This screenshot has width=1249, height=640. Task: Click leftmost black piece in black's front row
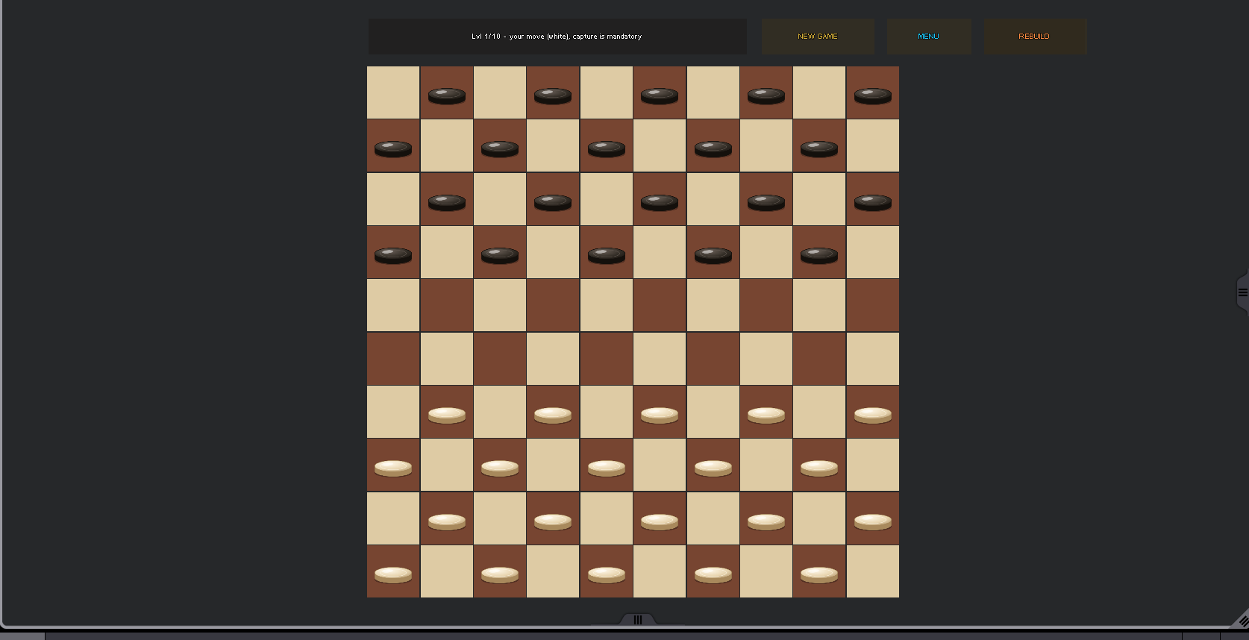coord(393,256)
